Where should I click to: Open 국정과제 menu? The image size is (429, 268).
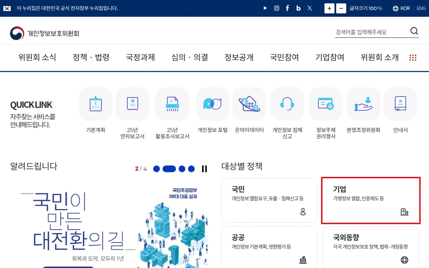pyautogui.click(x=140, y=57)
